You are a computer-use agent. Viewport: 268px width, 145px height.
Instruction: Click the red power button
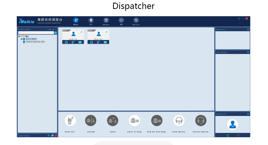(247, 19)
